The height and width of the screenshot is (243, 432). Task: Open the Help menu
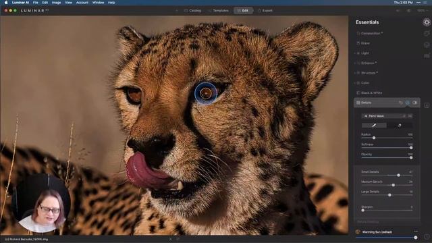[111, 3]
